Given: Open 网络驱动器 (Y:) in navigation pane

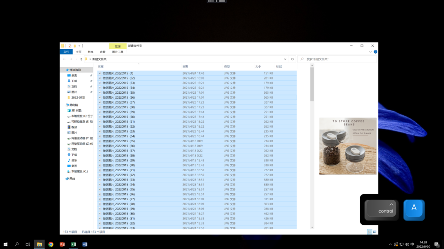Looking at the screenshot, I should click(x=82, y=138).
